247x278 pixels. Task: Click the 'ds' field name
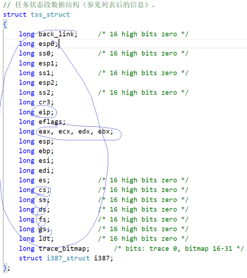(43, 210)
